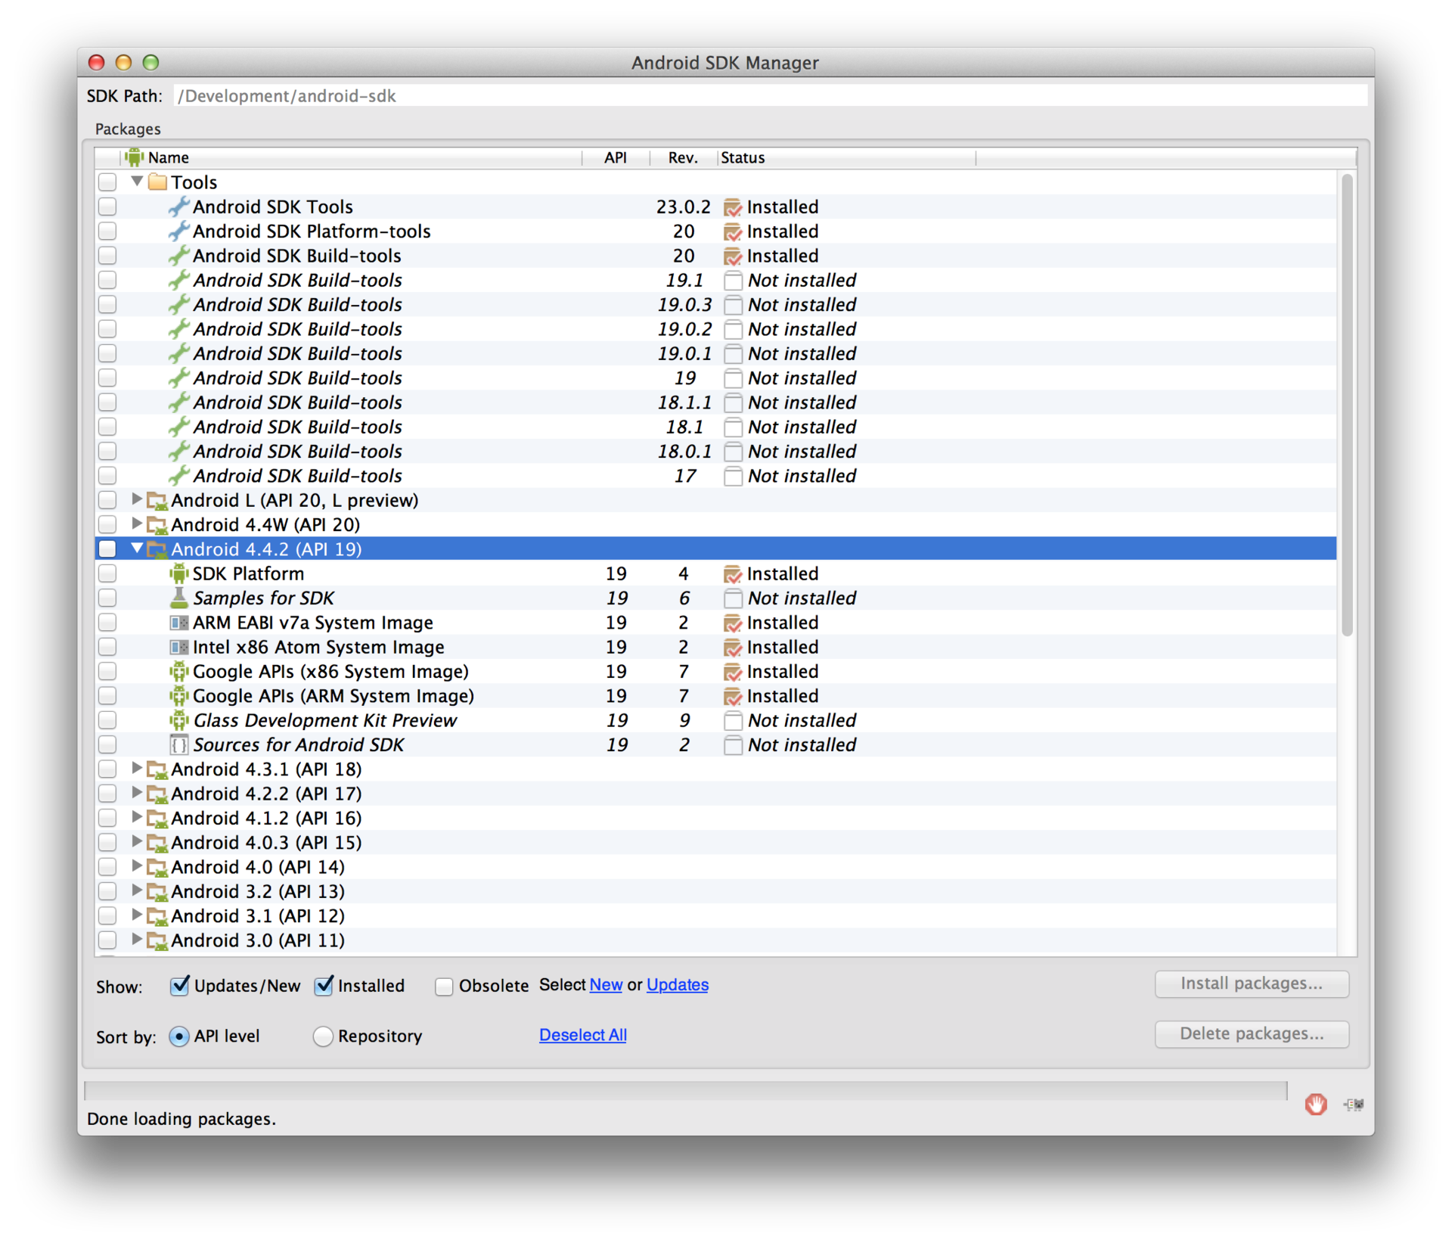Click the Android robot icon in Name header
1452x1243 pixels.
pyautogui.click(x=135, y=157)
